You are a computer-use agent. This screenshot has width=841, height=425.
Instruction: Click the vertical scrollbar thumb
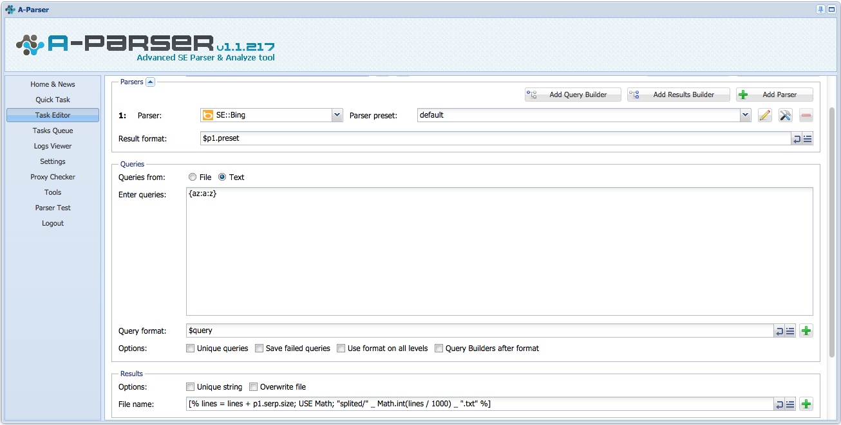832,233
